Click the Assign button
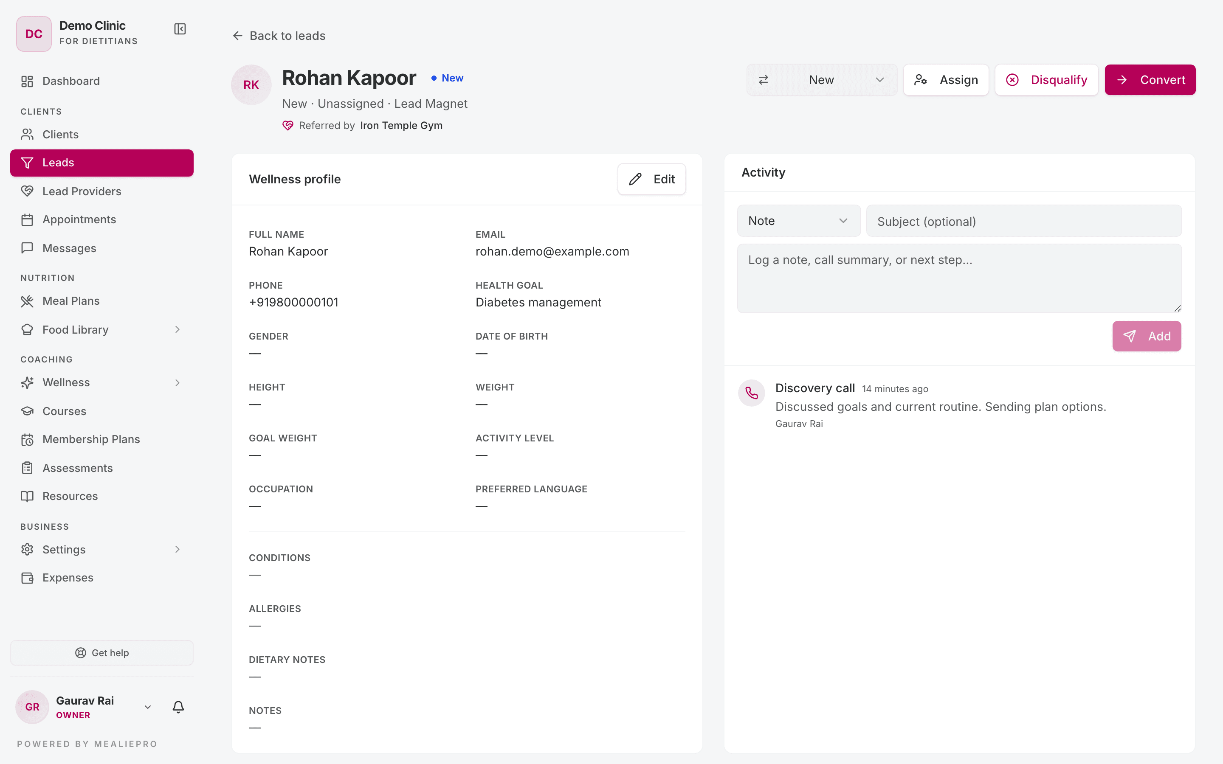Viewport: 1223px width, 764px height. (x=946, y=80)
